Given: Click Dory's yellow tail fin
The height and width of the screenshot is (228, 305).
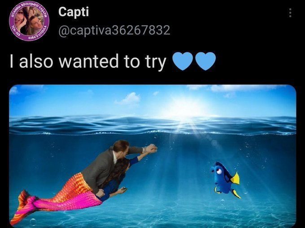Looking at the screenshot, I should (235, 179).
